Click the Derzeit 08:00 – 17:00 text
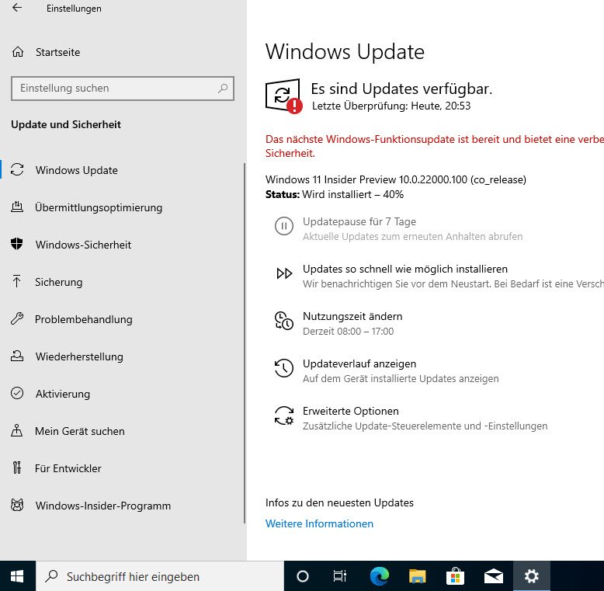The image size is (604, 591). 349,332
